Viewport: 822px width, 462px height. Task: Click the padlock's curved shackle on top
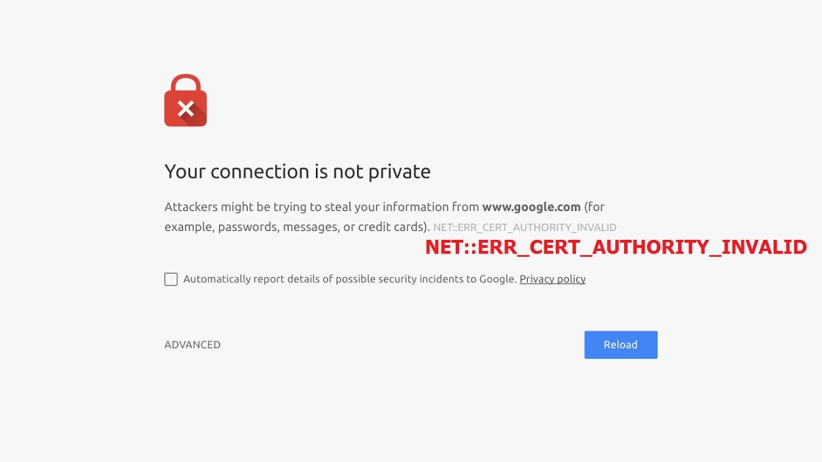186,81
